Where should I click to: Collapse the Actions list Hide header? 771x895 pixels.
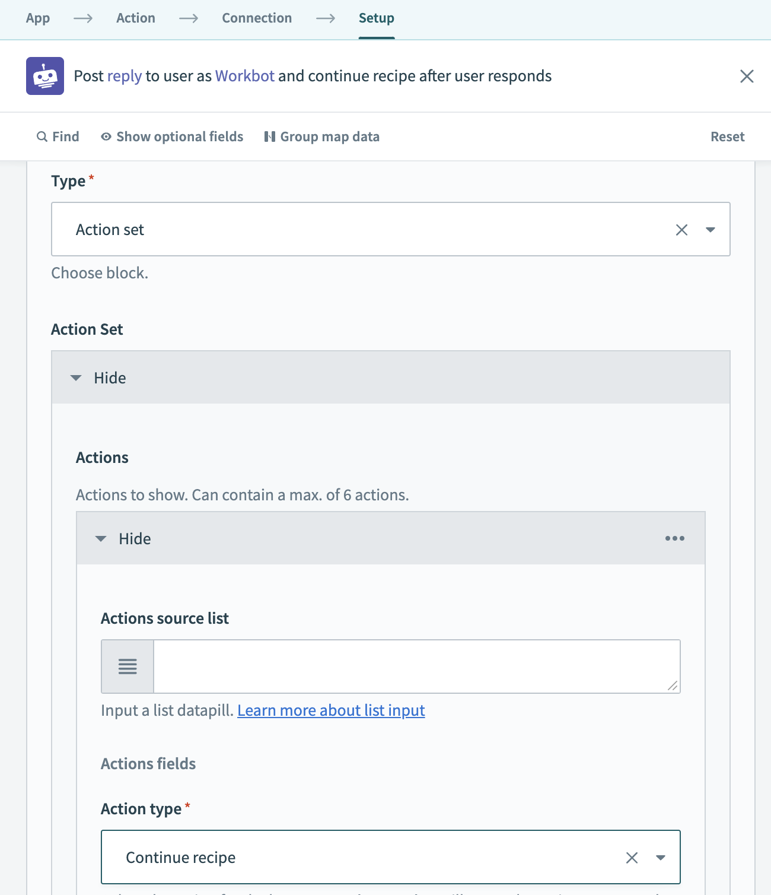[123, 539]
